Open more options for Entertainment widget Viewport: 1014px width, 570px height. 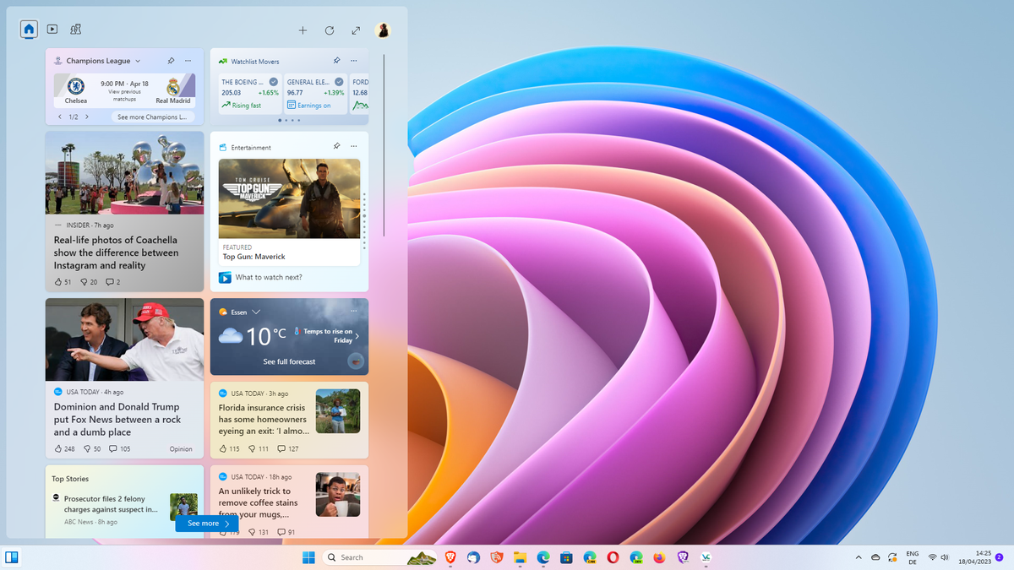click(x=353, y=146)
